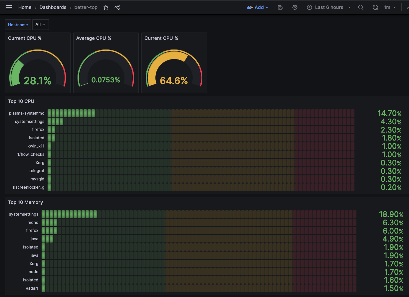This screenshot has width=409, height=297.
Task: Open the Top 10 CPU panel title menu
Action: click(x=21, y=101)
